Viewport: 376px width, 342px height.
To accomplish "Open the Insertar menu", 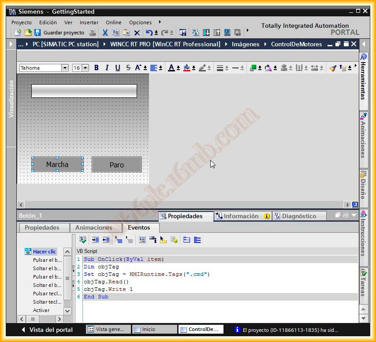I will 89,22.
